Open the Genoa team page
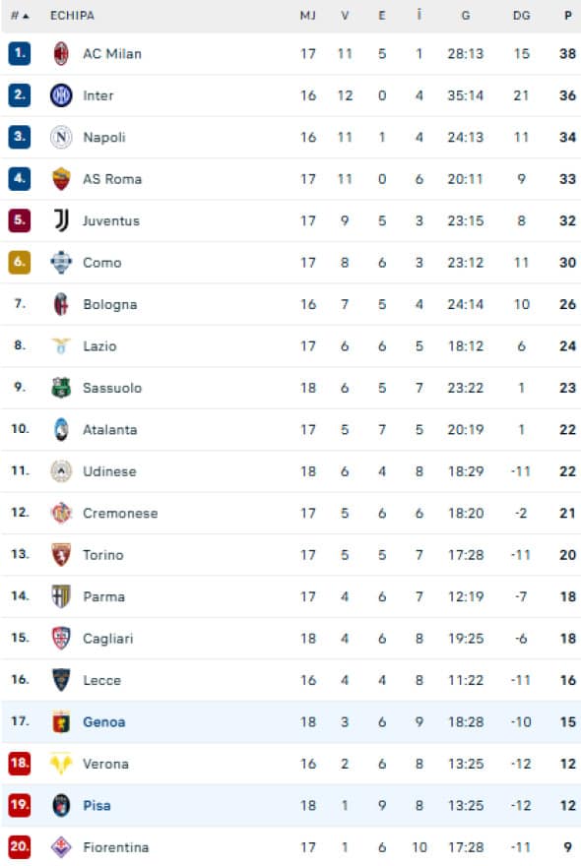This screenshot has height=866, width=581. coord(102,721)
